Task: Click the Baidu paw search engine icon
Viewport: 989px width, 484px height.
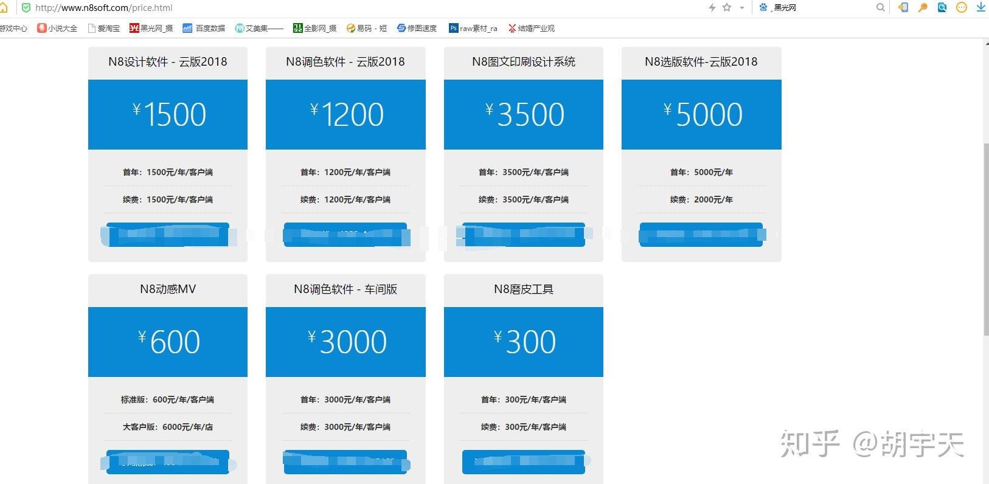Action: pyautogui.click(x=763, y=7)
